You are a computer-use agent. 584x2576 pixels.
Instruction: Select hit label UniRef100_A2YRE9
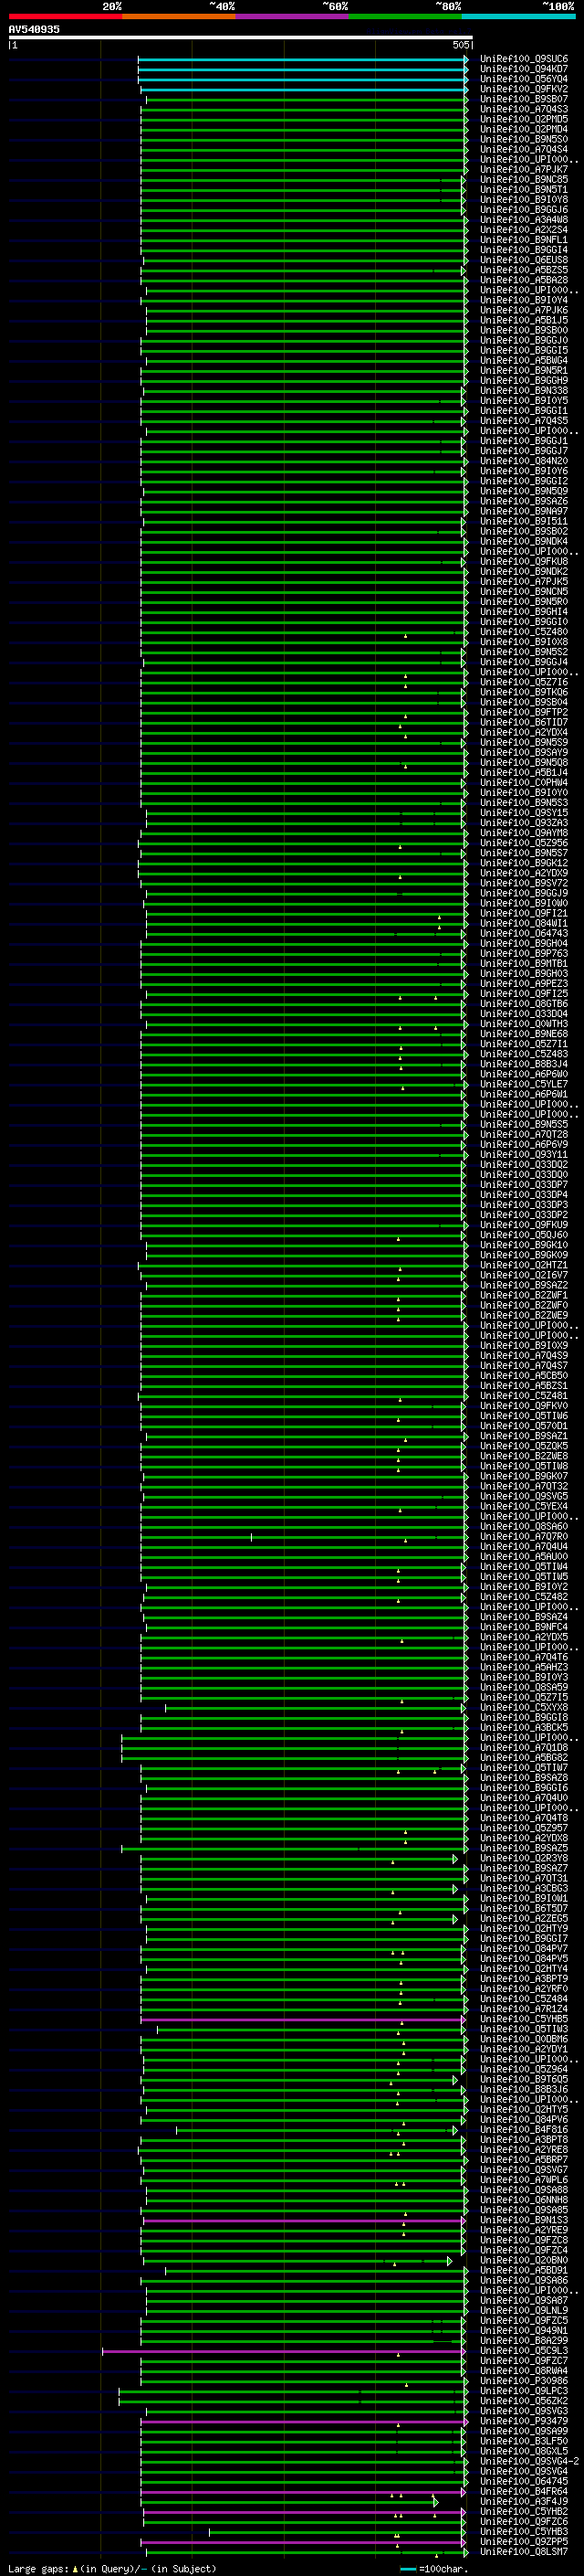coord(523,2230)
